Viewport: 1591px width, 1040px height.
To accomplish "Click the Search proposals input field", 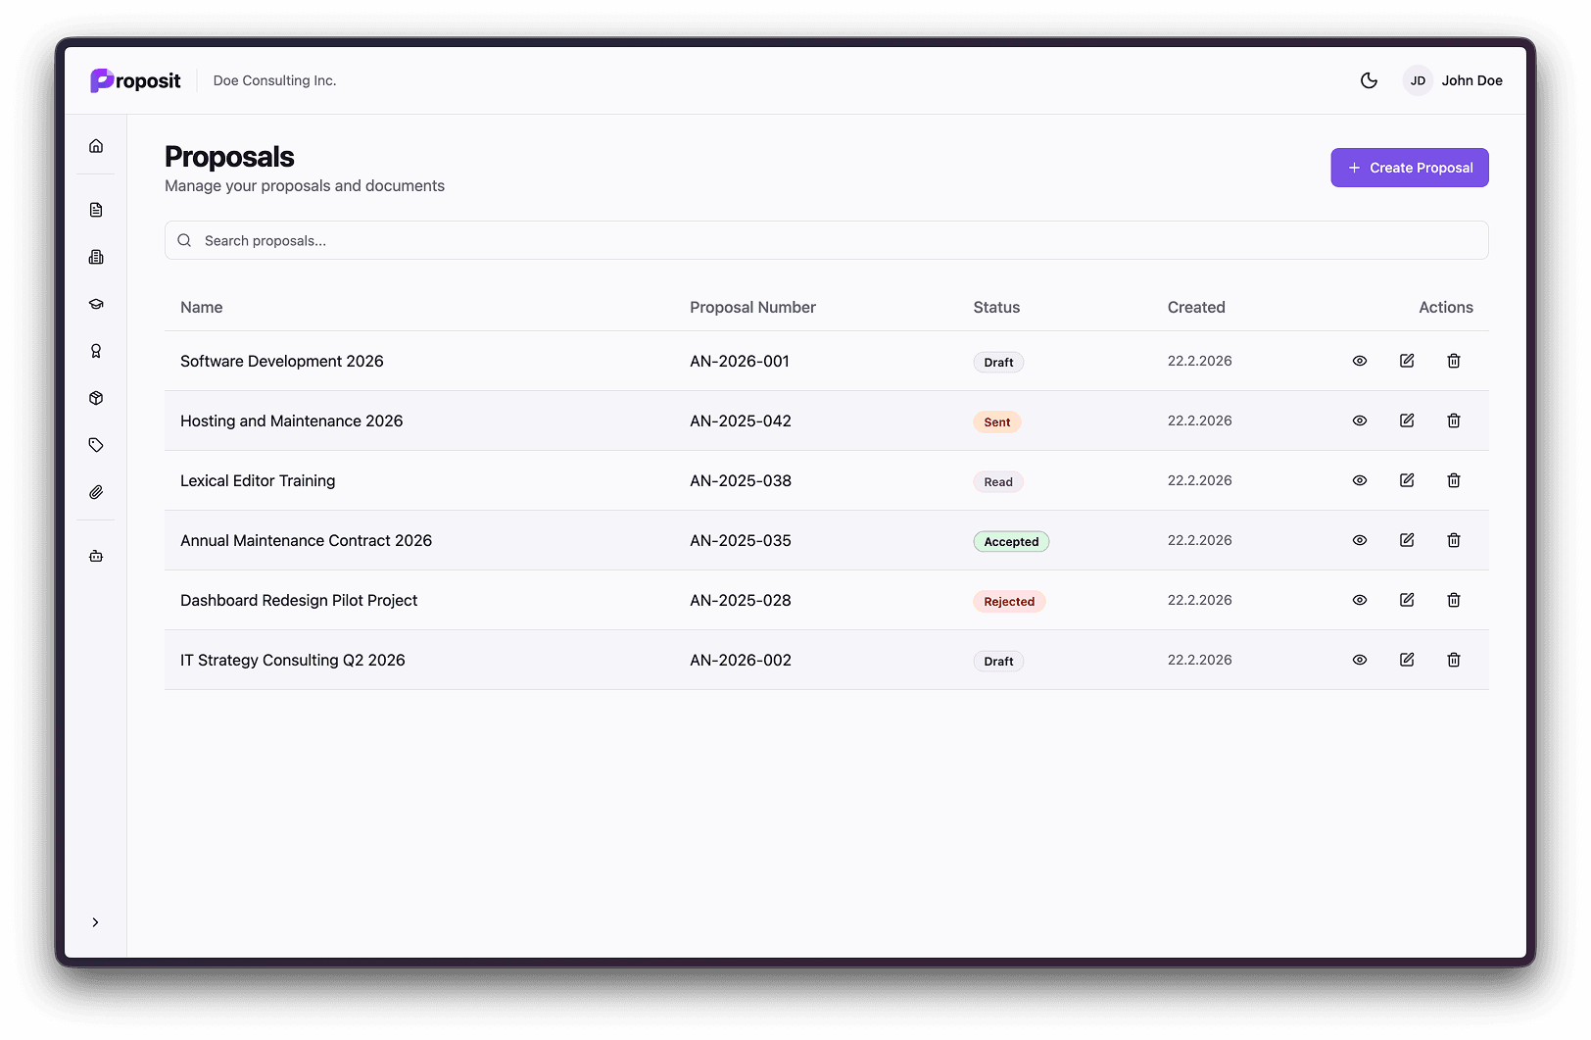I will (x=826, y=240).
